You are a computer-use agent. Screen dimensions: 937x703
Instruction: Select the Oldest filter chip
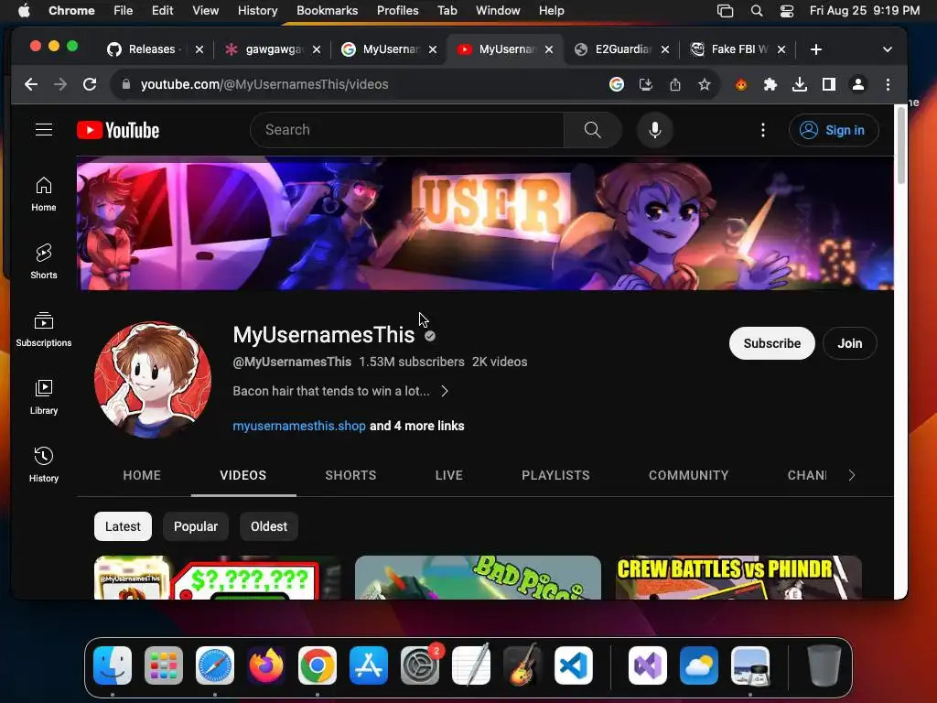click(269, 526)
